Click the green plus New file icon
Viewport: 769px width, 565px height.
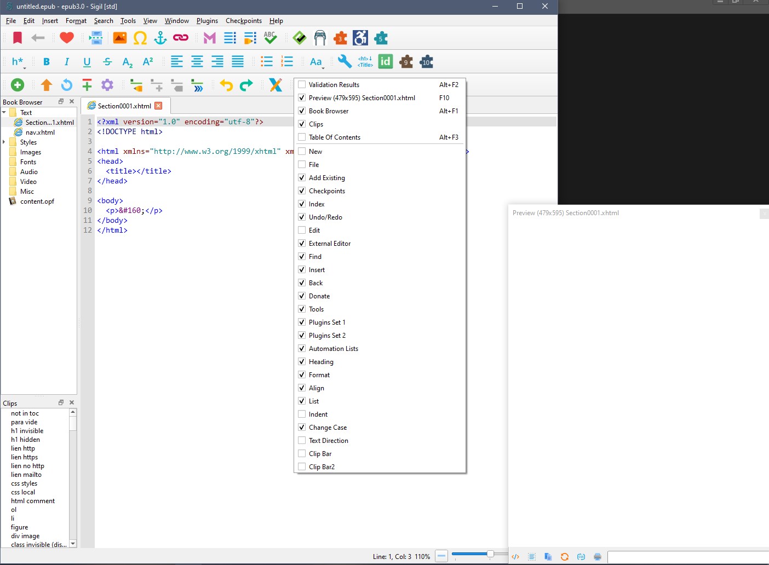[18, 85]
